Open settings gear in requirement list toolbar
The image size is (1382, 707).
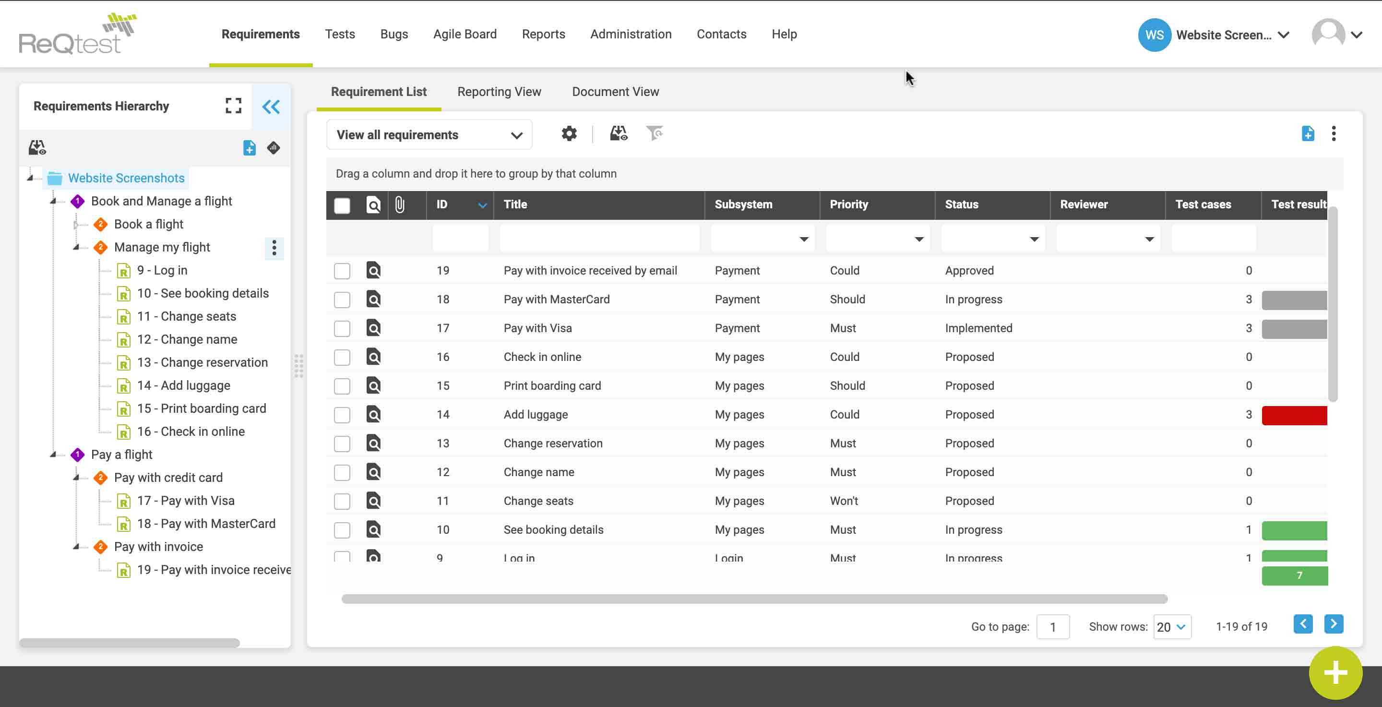569,133
